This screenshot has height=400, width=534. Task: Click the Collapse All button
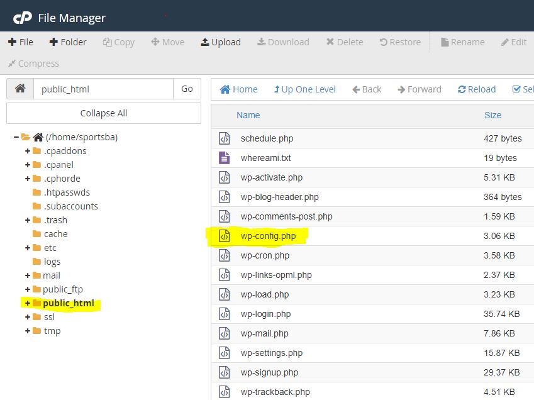(x=104, y=113)
